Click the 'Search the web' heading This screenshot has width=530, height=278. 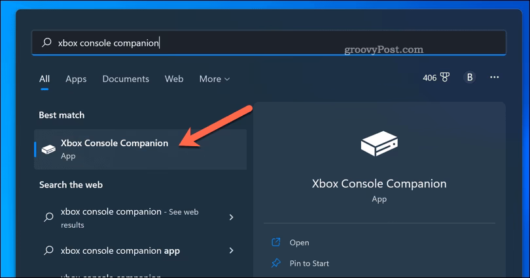click(x=71, y=185)
